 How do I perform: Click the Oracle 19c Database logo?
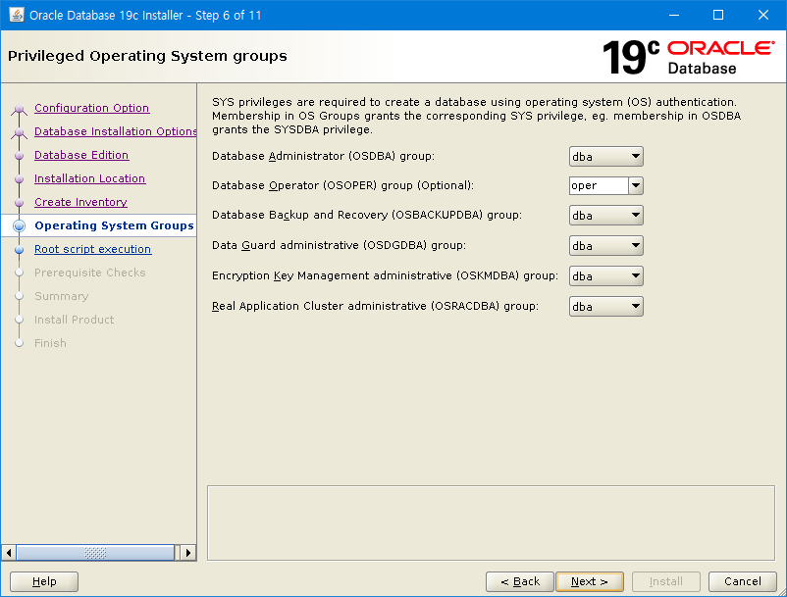686,57
